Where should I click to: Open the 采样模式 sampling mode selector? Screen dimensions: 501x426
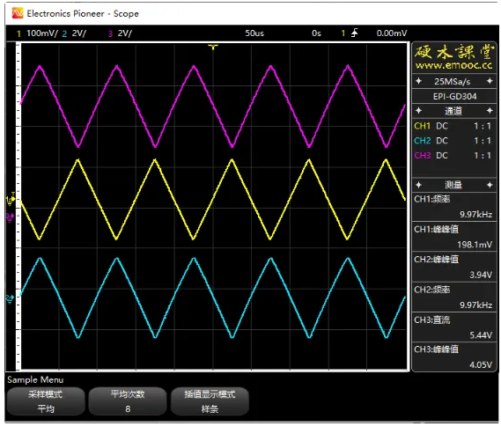(46, 401)
